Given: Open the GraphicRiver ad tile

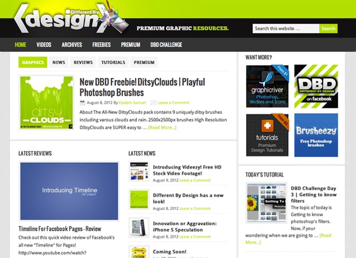Looking at the screenshot, I should pyautogui.click(x=267, y=86).
